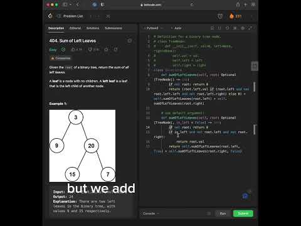Image resolution: width=301 pixels, height=226 pixels.
Task: Submit the solution with the Submit button
Action: pyautogui.click(x=243, y=213)
